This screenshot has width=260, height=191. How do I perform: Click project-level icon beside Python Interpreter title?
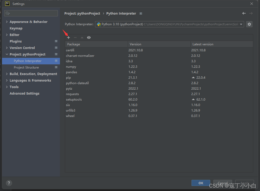click(141, 14)
